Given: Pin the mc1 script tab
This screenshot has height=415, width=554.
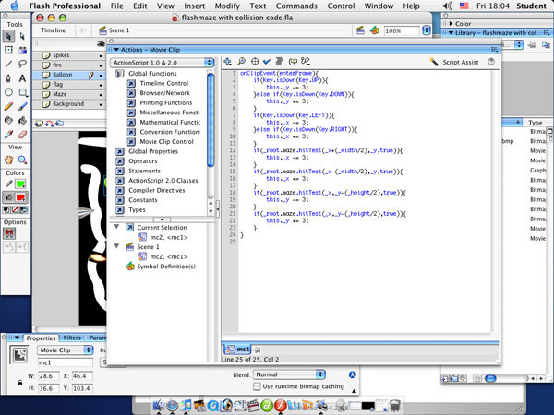Looking at the screenshot, I should tap(257, 350).
